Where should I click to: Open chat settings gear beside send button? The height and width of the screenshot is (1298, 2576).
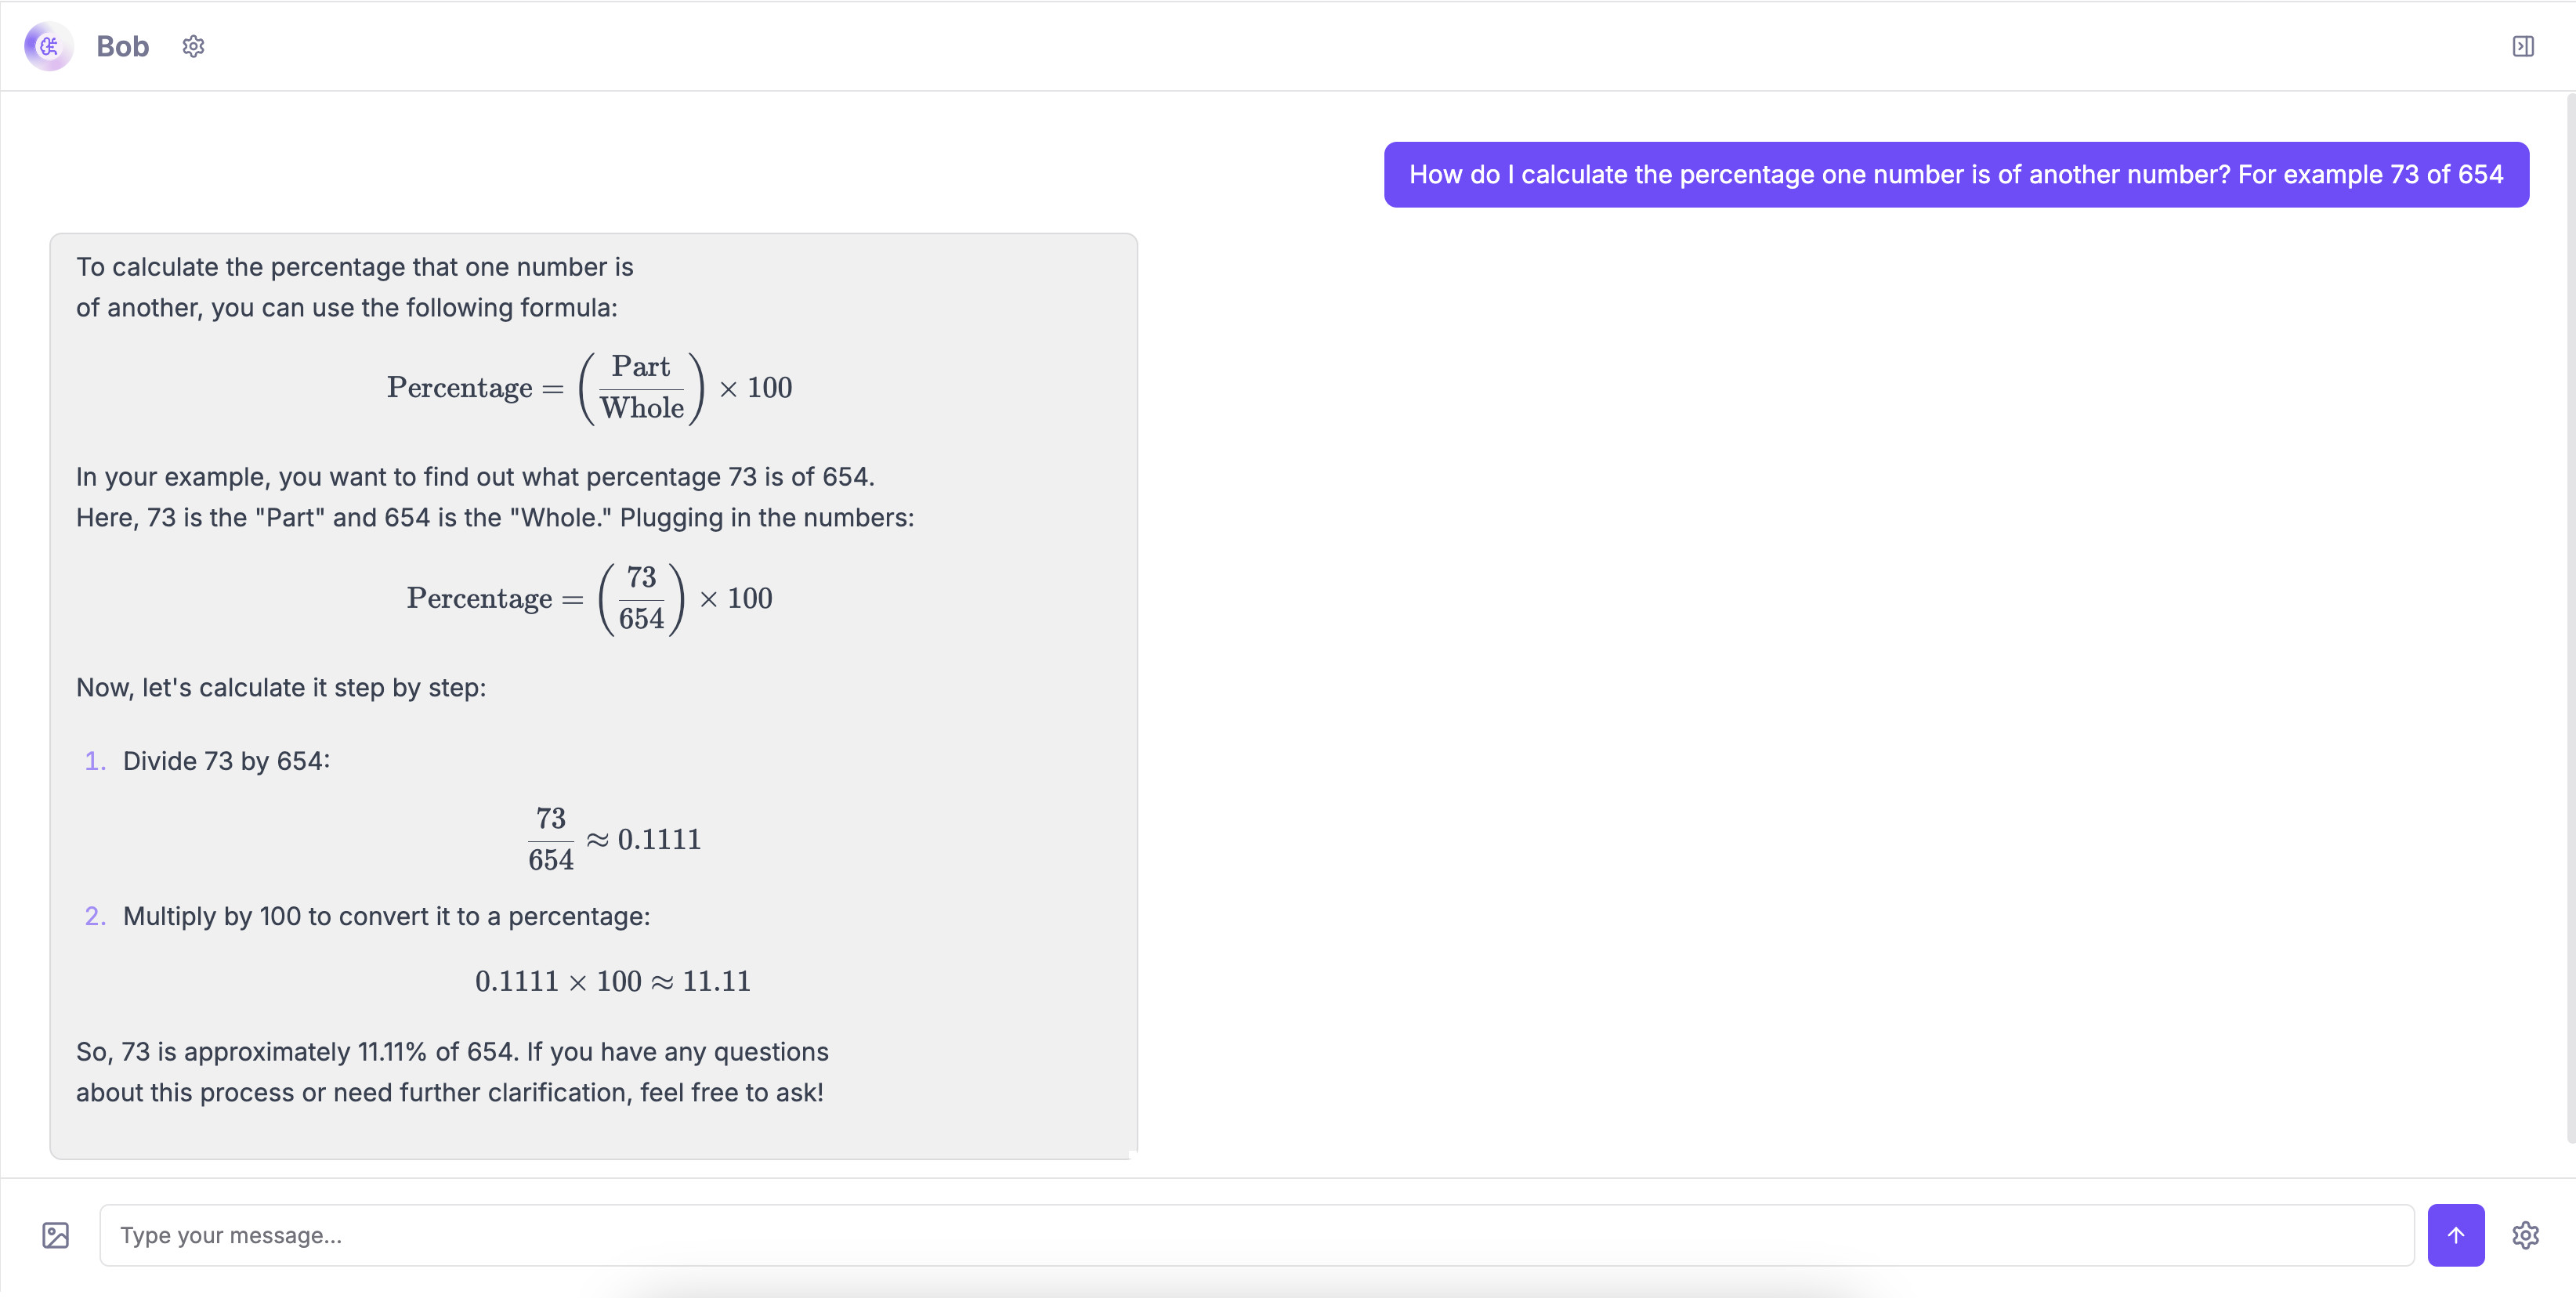tap(2524, 1235)
